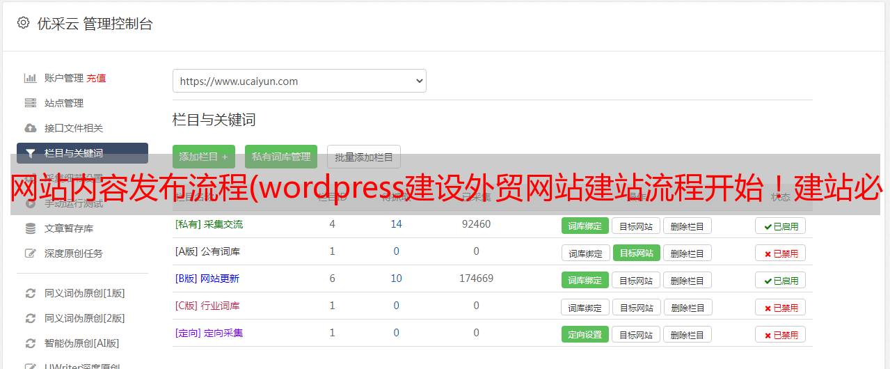
Task: Toggle 已禁用 status of 定向采集
Action: pos(781,334)
